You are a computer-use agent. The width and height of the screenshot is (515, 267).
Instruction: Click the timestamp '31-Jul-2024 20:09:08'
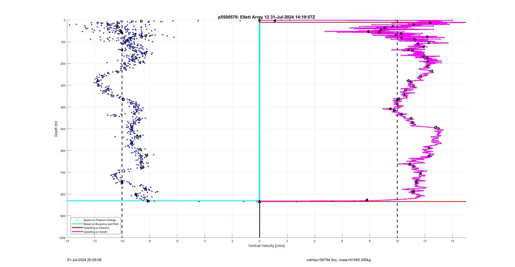[84, 260]
